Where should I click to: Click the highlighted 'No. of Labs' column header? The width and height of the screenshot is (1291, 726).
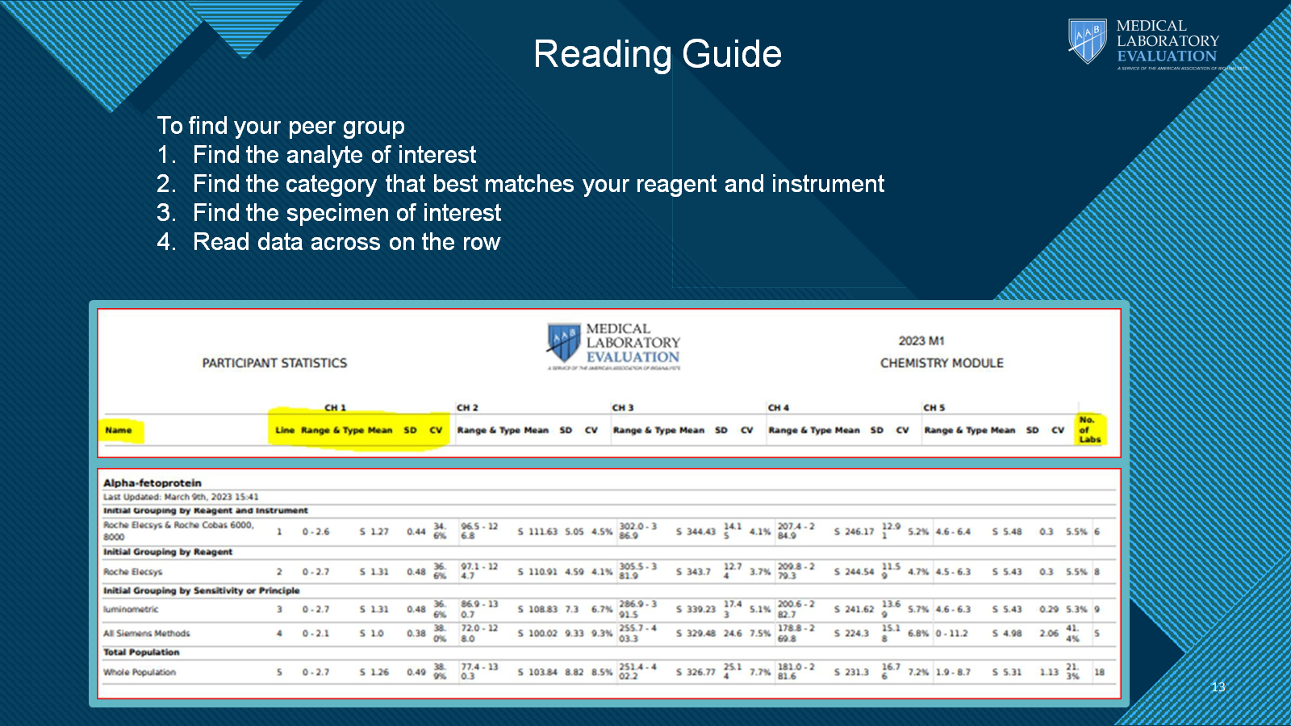[x=1089, y=429]
